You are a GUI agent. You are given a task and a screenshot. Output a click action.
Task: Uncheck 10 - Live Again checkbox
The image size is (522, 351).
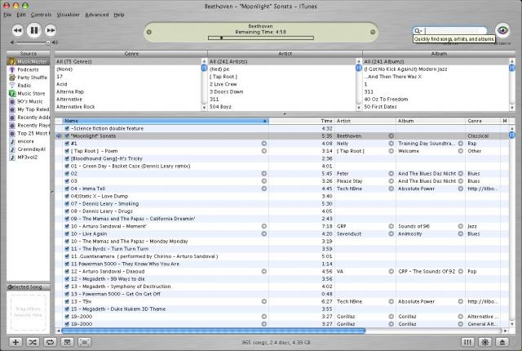67,233
